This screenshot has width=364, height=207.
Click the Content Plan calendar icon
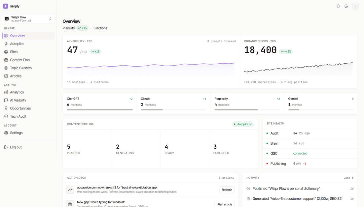(x=6, y=60)
